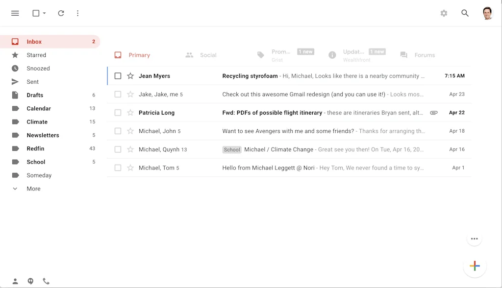Switch to the Social tab
This screenshot has width=502, height=288.
201,55
